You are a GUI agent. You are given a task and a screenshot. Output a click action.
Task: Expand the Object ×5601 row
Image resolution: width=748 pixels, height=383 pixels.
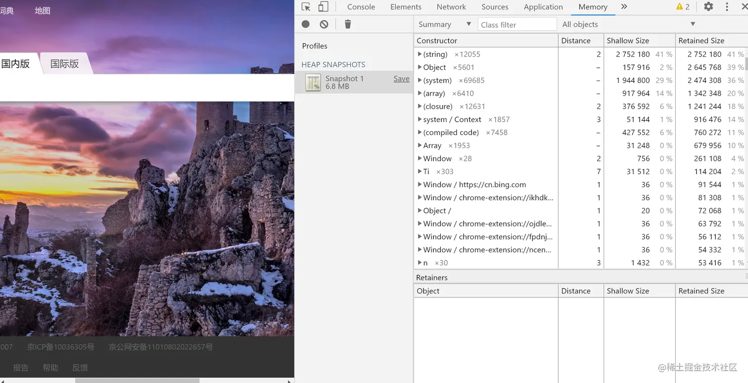point(420,67)
